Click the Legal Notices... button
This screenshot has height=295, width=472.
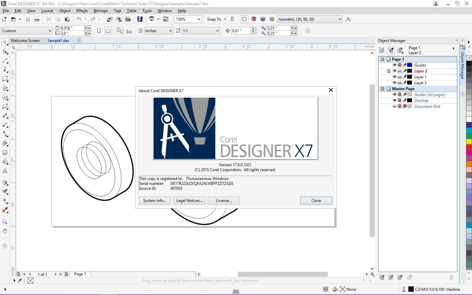pyautogui.click(x=189, y=201)
